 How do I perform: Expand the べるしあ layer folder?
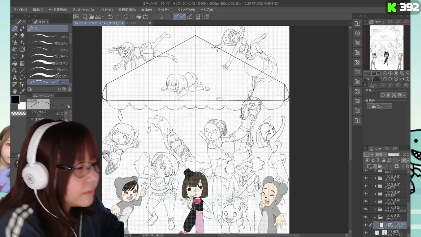pyautogui.click(x=375, y=201)
